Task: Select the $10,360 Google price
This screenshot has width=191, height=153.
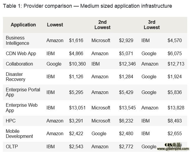Action: pos(77,64)
